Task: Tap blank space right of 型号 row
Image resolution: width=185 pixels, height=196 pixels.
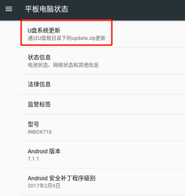Action: coord(119,128)
